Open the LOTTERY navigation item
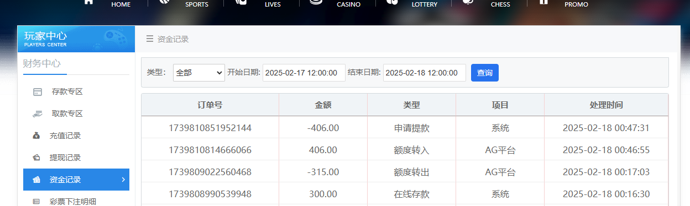The height and width of the screenshot is (206, 690). tap(425, 4)
